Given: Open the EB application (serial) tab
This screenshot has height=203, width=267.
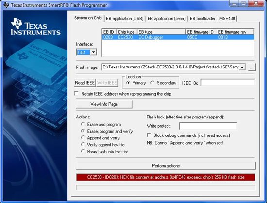Looking at the screenshot, I should click(x=167, y=19).
